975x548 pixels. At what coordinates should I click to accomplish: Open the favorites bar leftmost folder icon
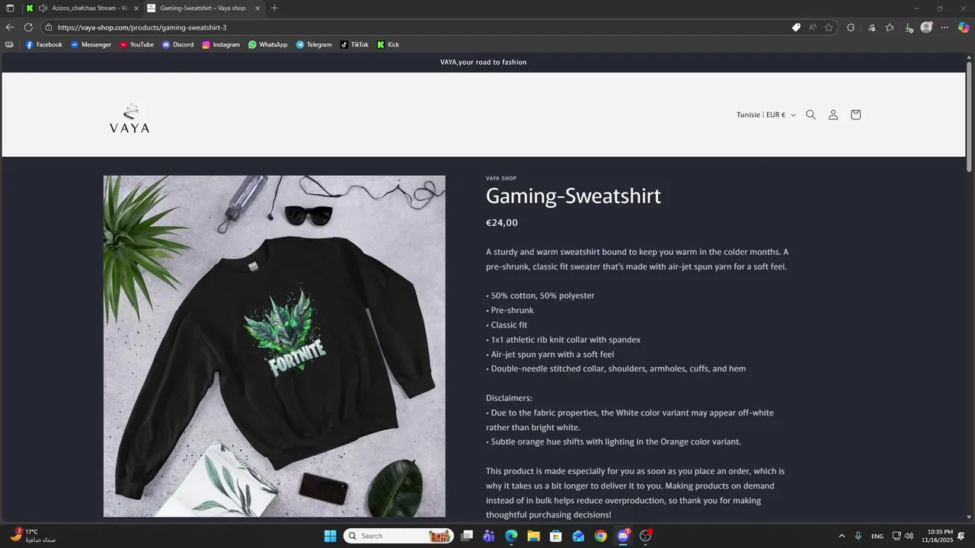(9, 45)
